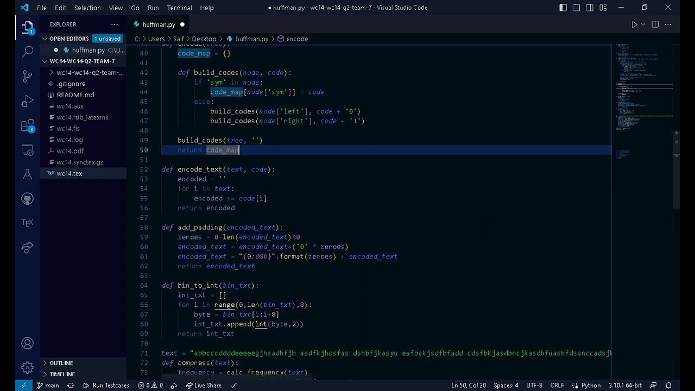Split the editor to the right

click(x=655, y=24)
